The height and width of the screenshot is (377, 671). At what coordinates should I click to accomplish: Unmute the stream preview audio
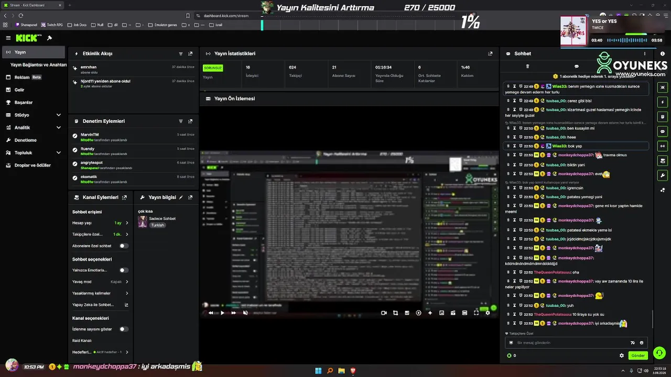coord(245,313)
